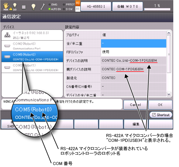Viewport: 179px width, 167px height.
Task: Open the full/half duplex value field
Action: coord(134,44)
